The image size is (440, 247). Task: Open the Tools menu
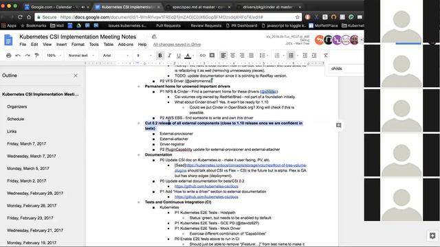(93, 45)
